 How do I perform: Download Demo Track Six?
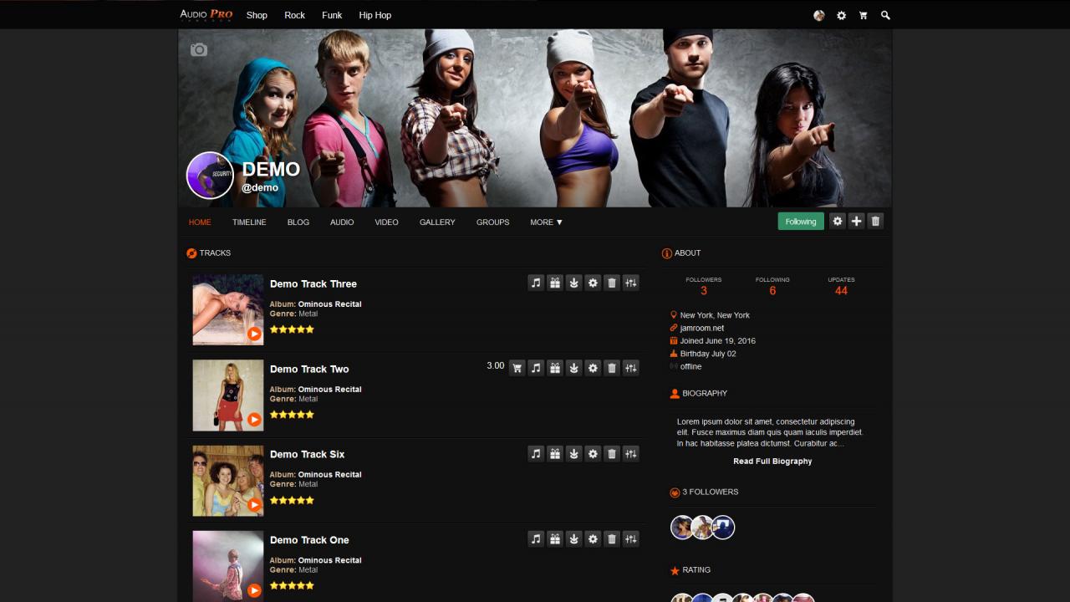574,453
